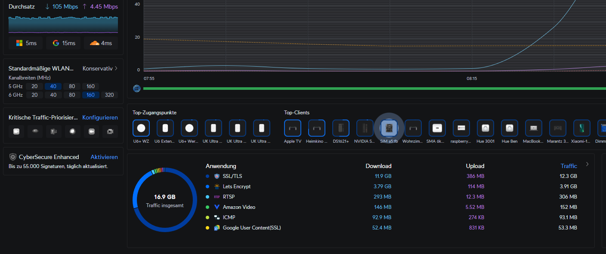Click the Google User Content yellow dot
The image size is (606, 254).
pos(207,228)
